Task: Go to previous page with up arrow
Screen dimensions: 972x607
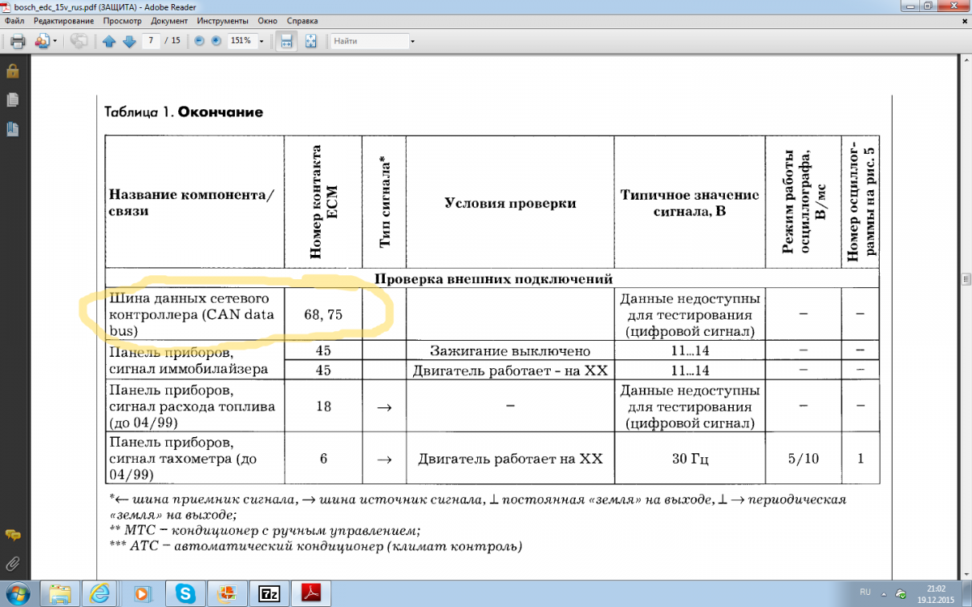Action: [109, 40]
